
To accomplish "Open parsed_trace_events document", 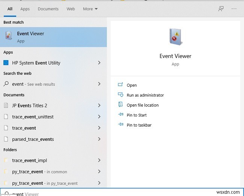I will [53, 139].
